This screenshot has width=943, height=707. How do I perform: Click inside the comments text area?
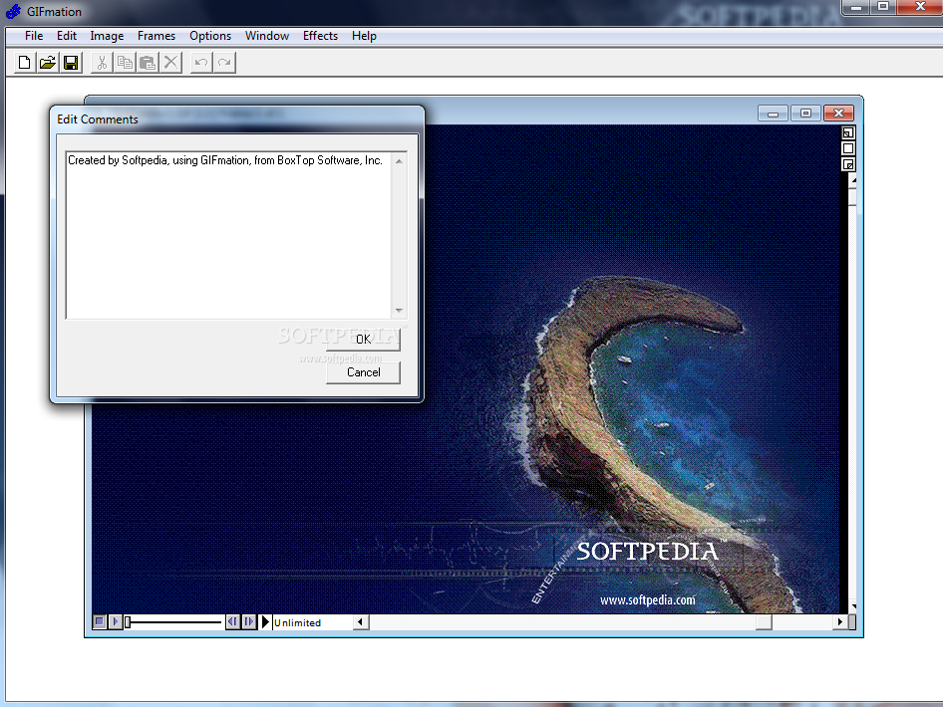pos(228,235)
